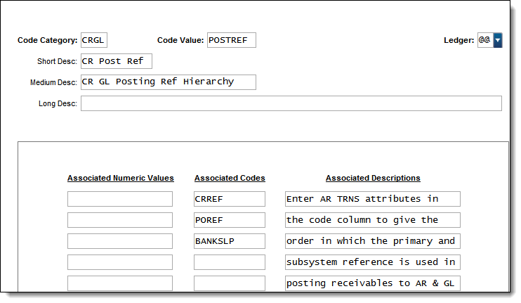The image size is (521, 303).
Task: Click the Short Desc field
Action: pyautogui.click(x=117, y=61)
